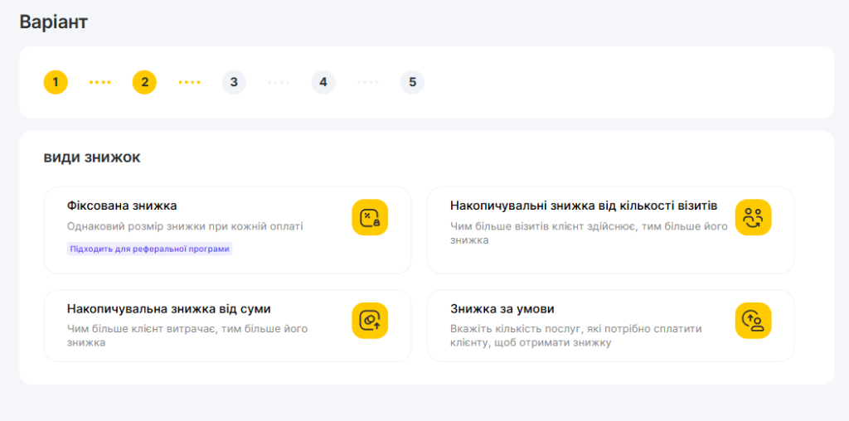Click the Вкажіть кількість послуг description text

575,335
